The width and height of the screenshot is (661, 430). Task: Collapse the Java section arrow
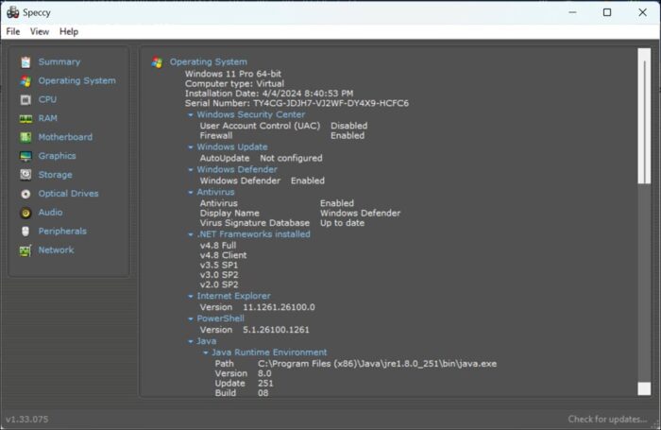(x=191, y=341)
